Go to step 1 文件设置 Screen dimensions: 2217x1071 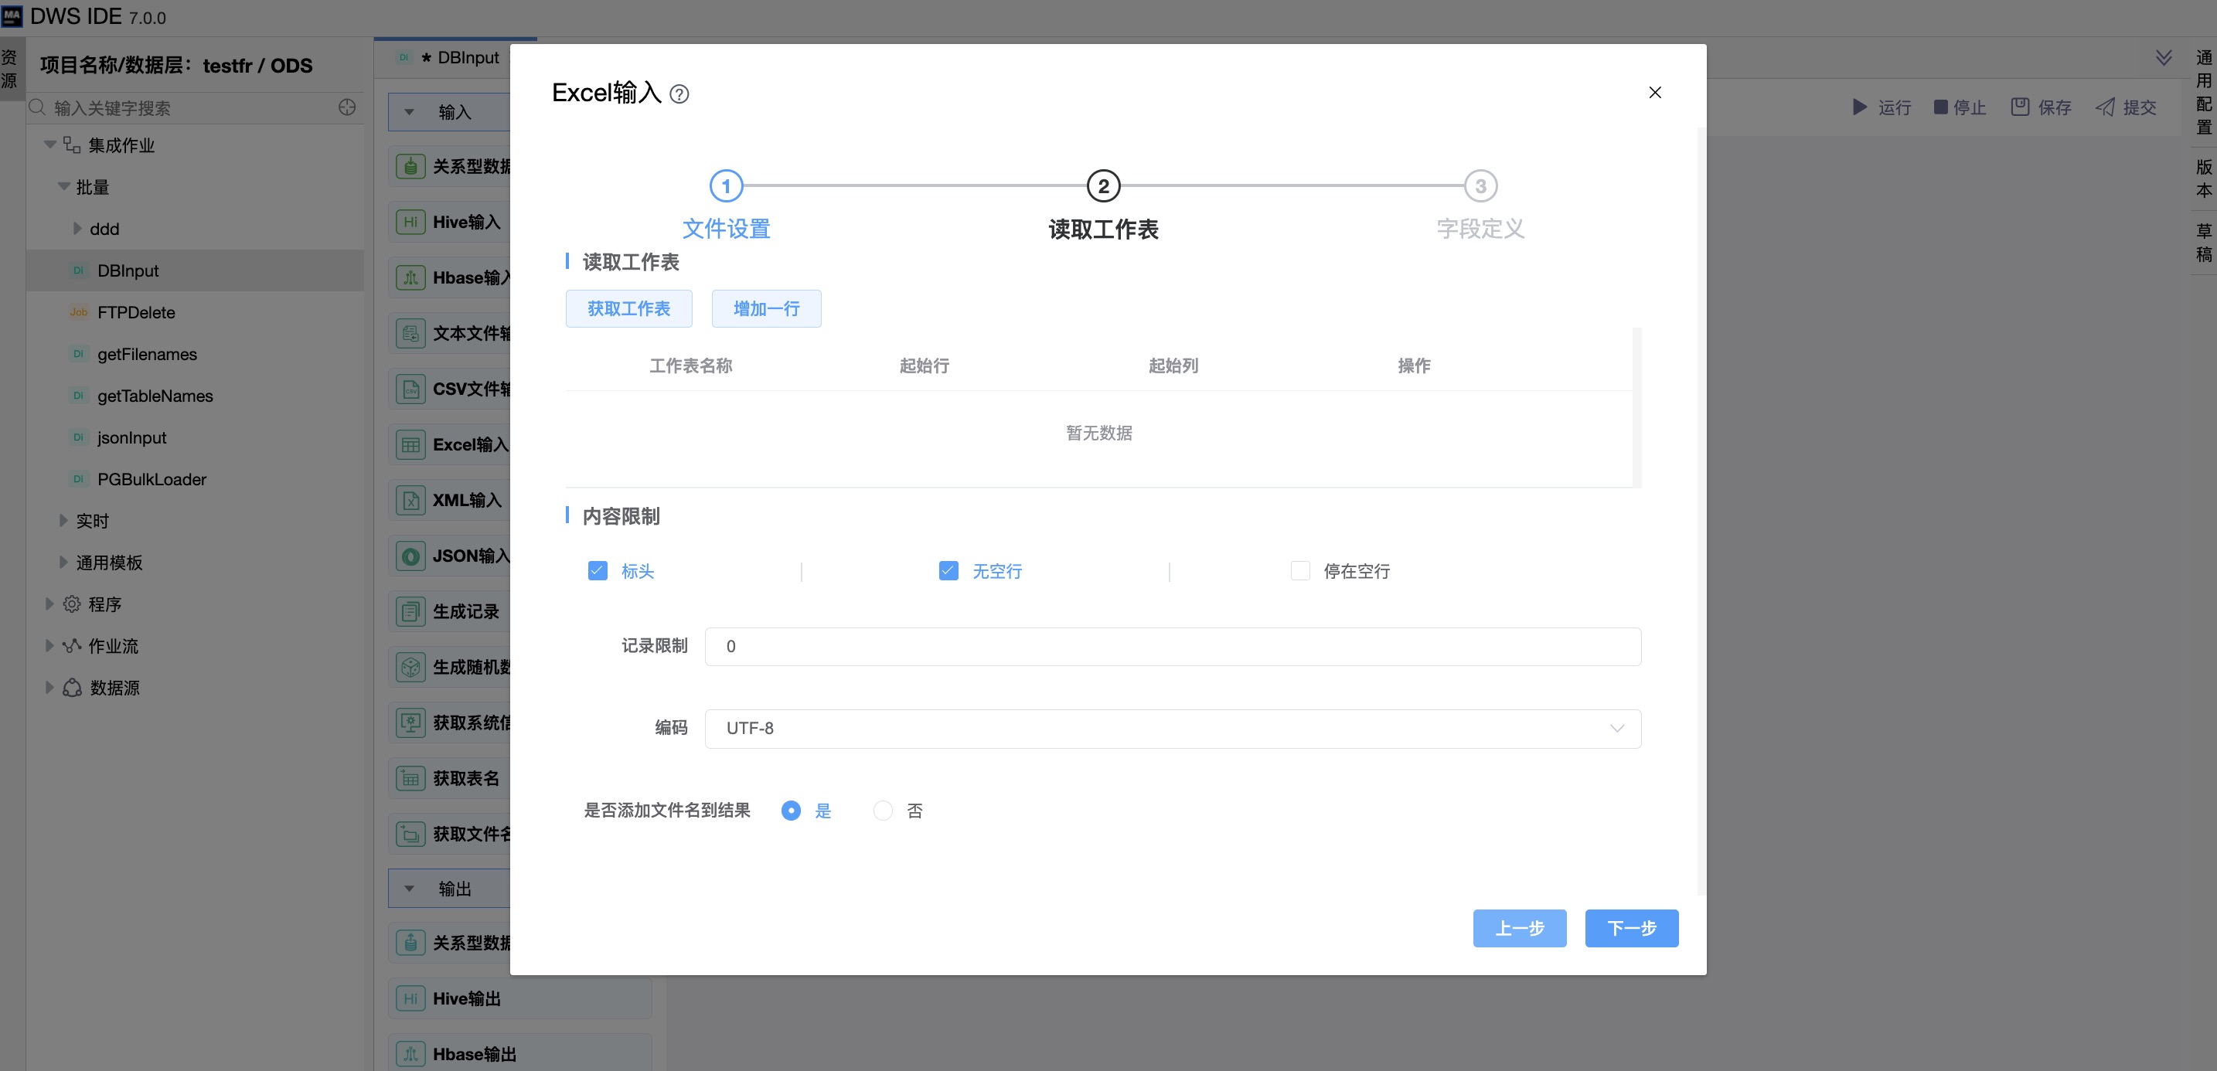pyautogui.click(x=726, y=185)
